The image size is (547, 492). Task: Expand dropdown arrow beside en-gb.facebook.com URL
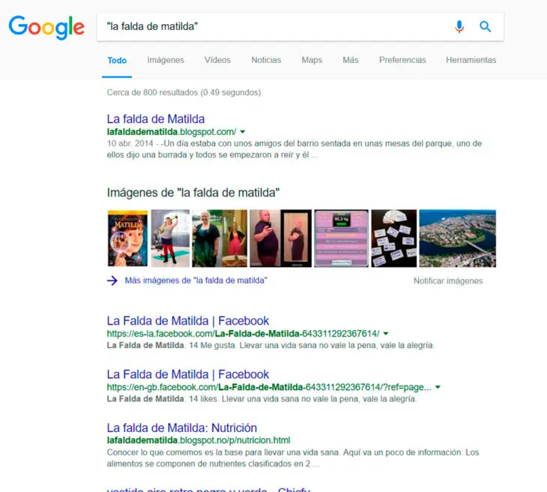point(438,387)
